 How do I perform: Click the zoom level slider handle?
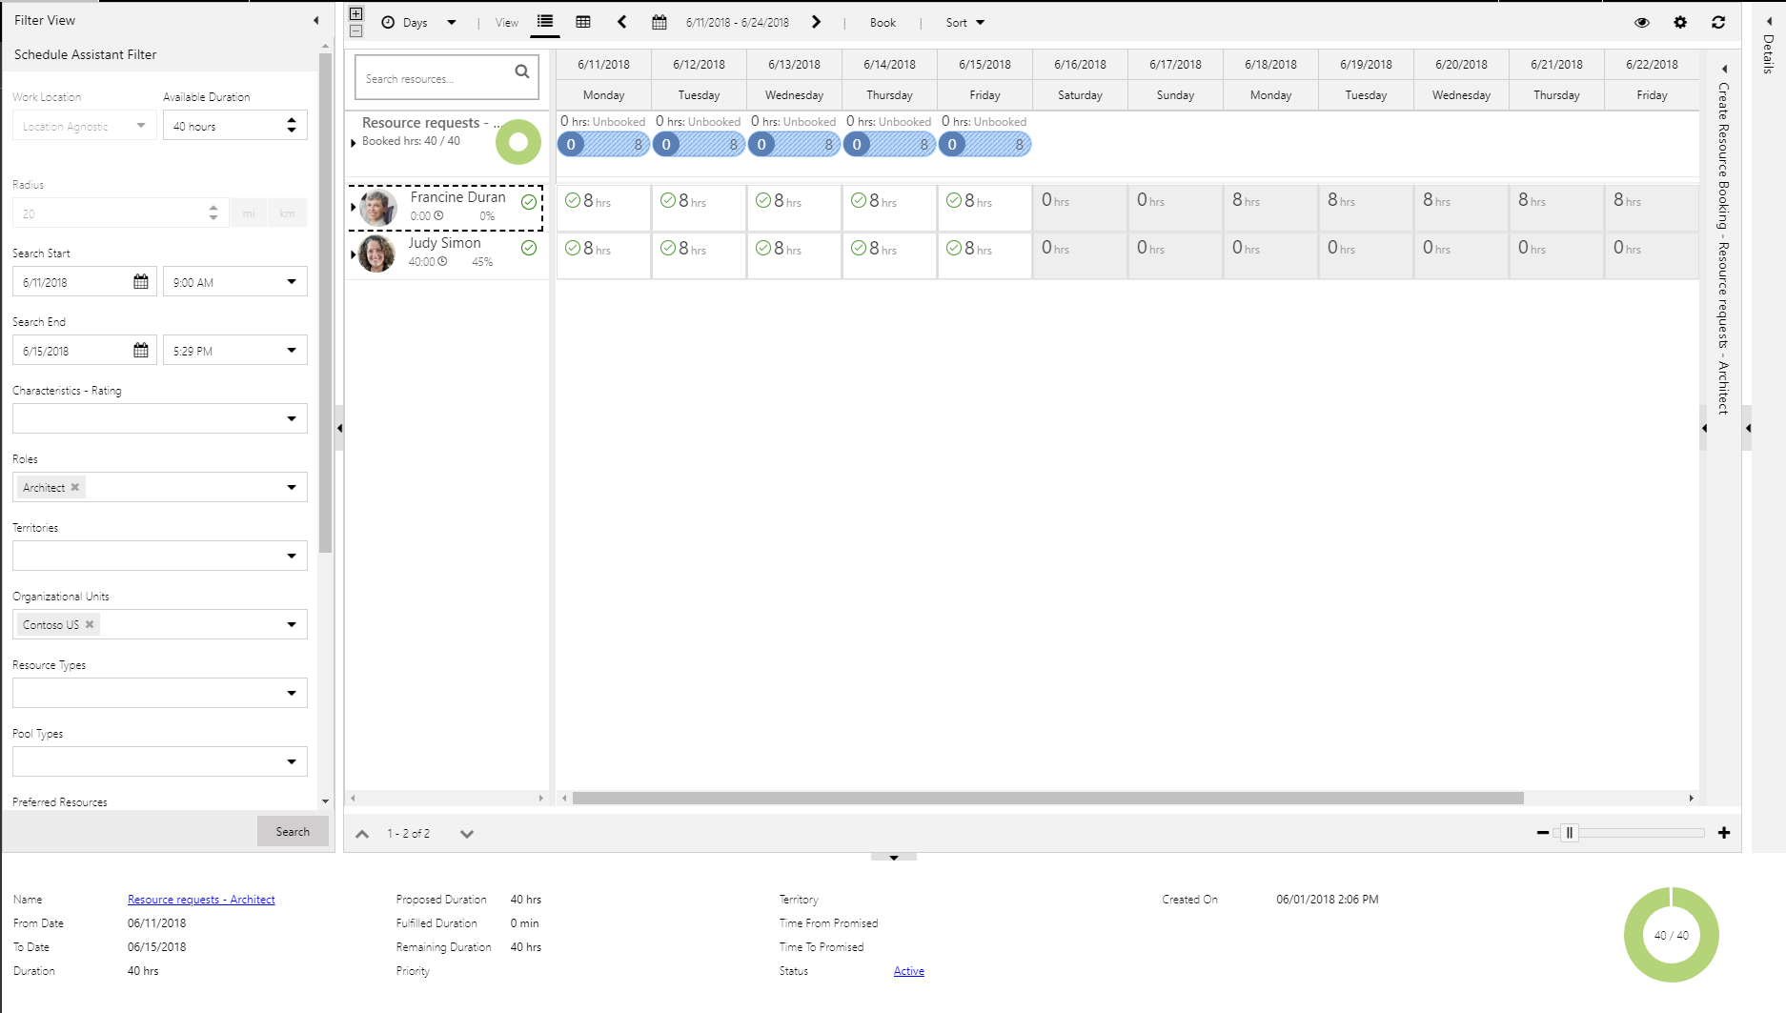[1570, 833]
